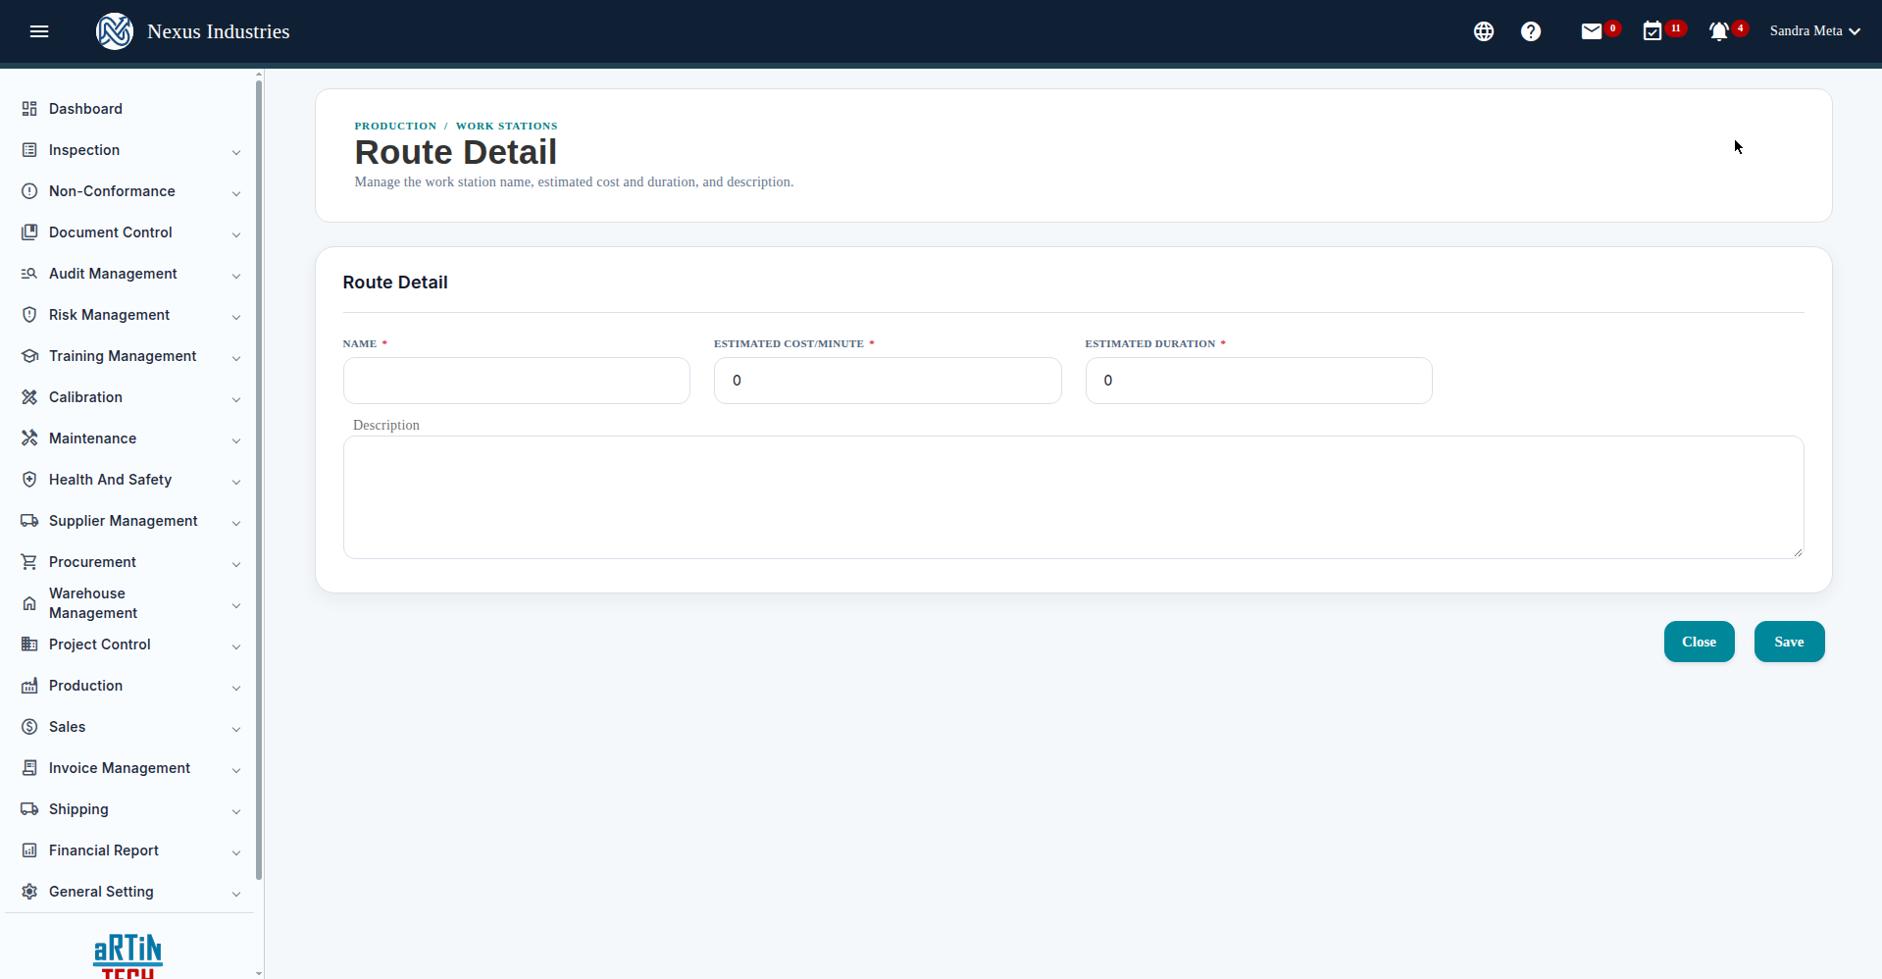Open the notifications bell icon
The height and width of the screenshot is (979, 1882).
(1719, 31)
